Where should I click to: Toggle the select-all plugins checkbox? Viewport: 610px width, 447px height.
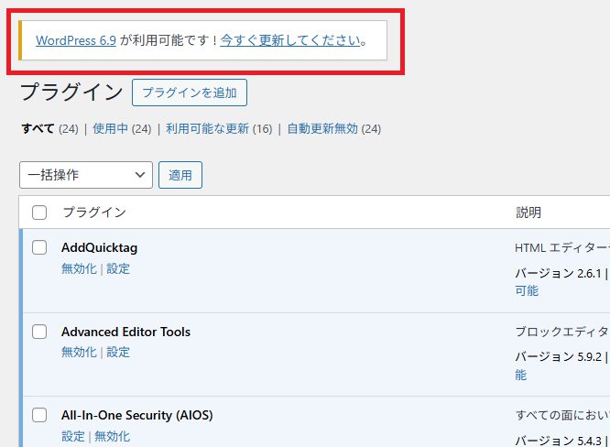coord(39,213)
